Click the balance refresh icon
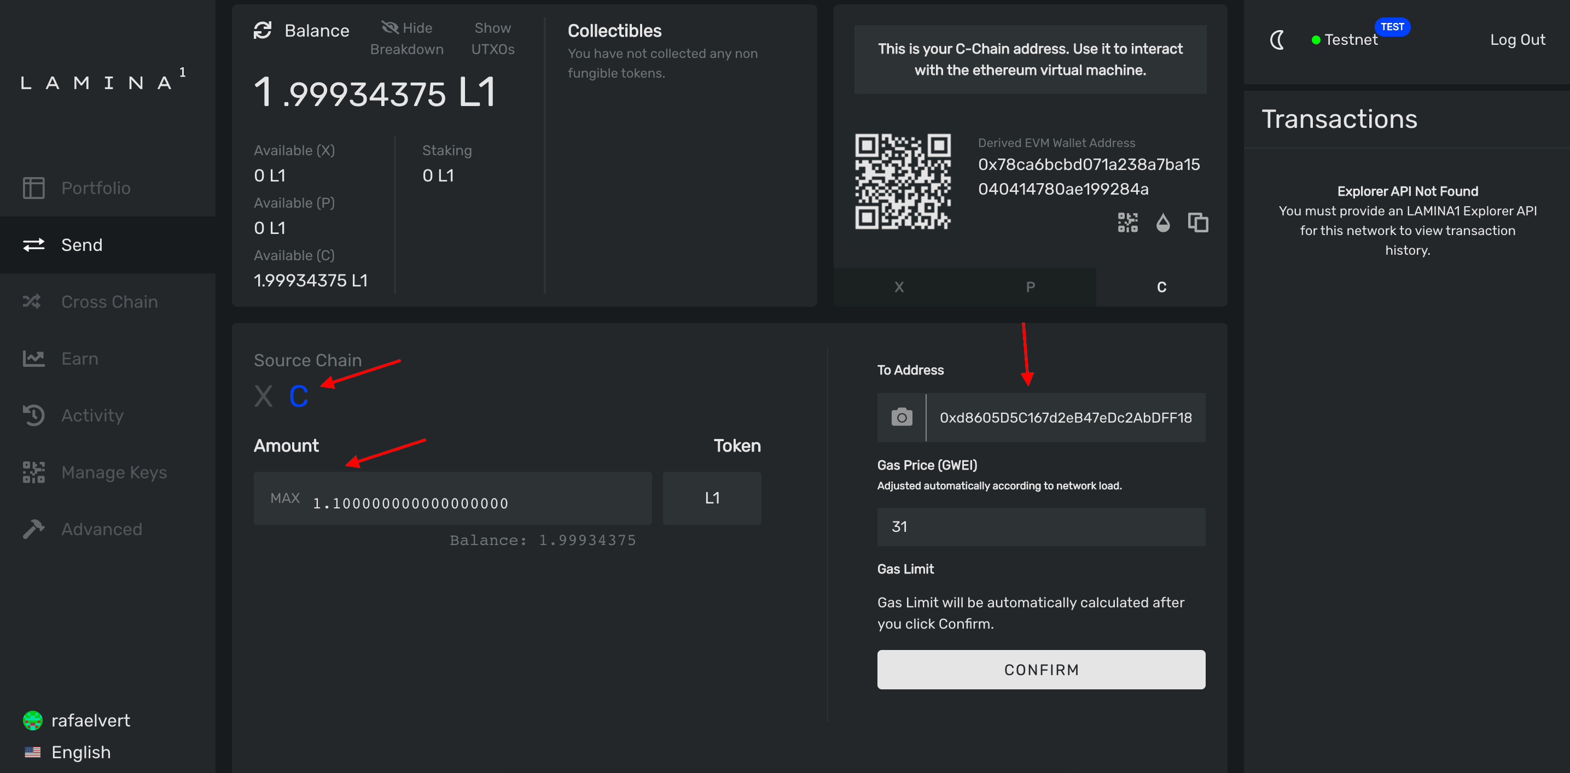Viewport: 1570px width, 773px height. pyautogui.click(x=263, y=30)
